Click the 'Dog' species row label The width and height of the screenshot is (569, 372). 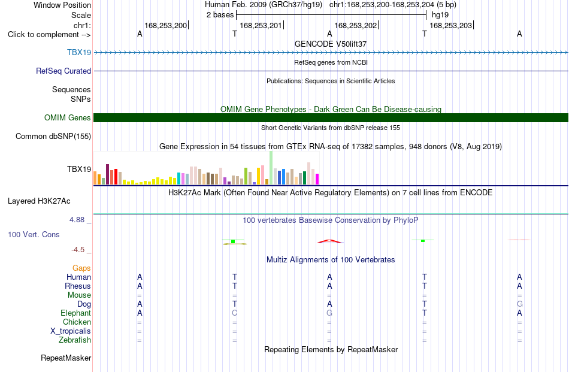[84, 304]
